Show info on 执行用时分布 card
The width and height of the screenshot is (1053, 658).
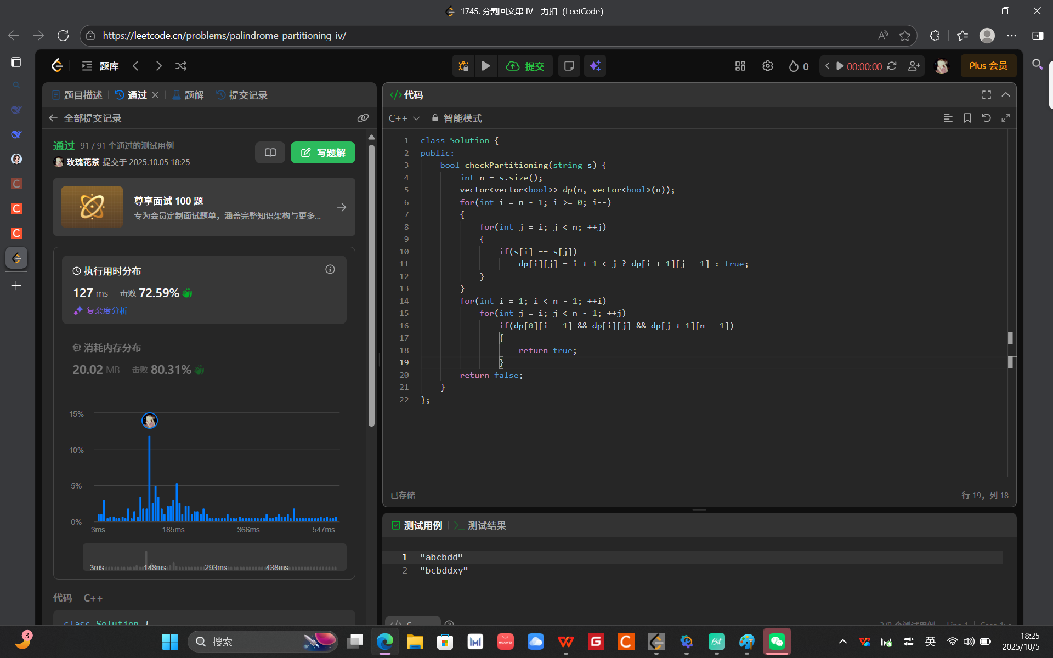pyautogui.click(x=330, y=269)
